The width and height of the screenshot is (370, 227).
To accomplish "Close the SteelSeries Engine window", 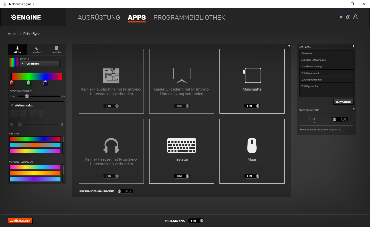I will (x=364, y=4).
